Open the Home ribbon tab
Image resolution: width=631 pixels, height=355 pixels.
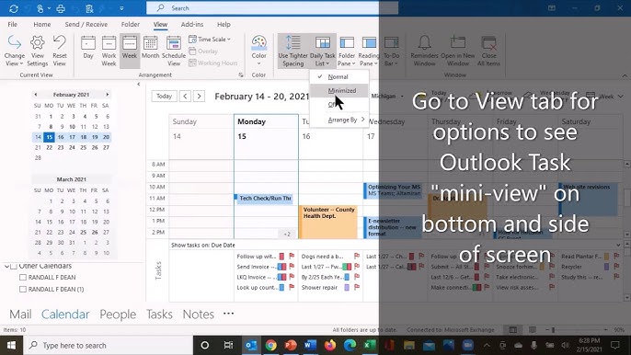(42, 24)
